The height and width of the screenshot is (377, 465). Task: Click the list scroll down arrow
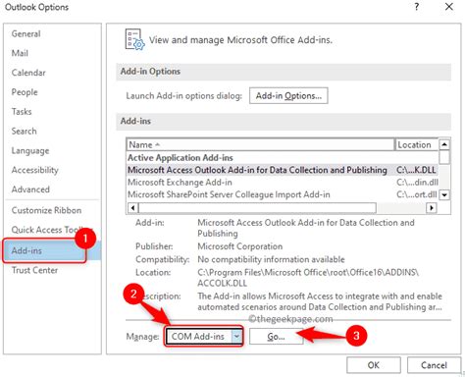(x=444, y=195)
